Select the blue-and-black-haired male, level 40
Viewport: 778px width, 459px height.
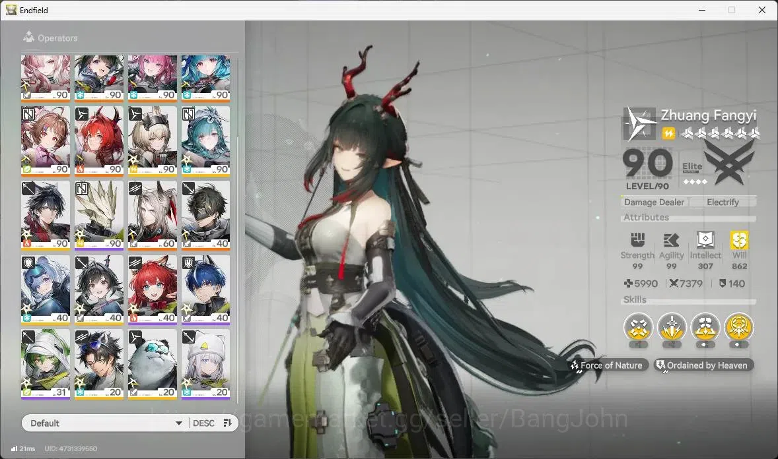tap(206, 290)
